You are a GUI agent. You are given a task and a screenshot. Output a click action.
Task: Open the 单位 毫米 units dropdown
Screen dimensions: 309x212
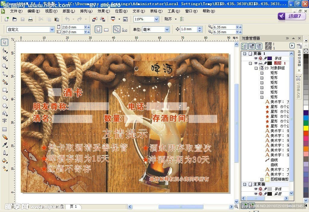coord(167,29)
